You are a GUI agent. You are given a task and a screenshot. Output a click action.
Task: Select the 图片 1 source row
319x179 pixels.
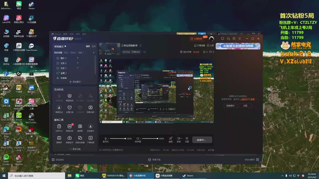coord(74,58)
